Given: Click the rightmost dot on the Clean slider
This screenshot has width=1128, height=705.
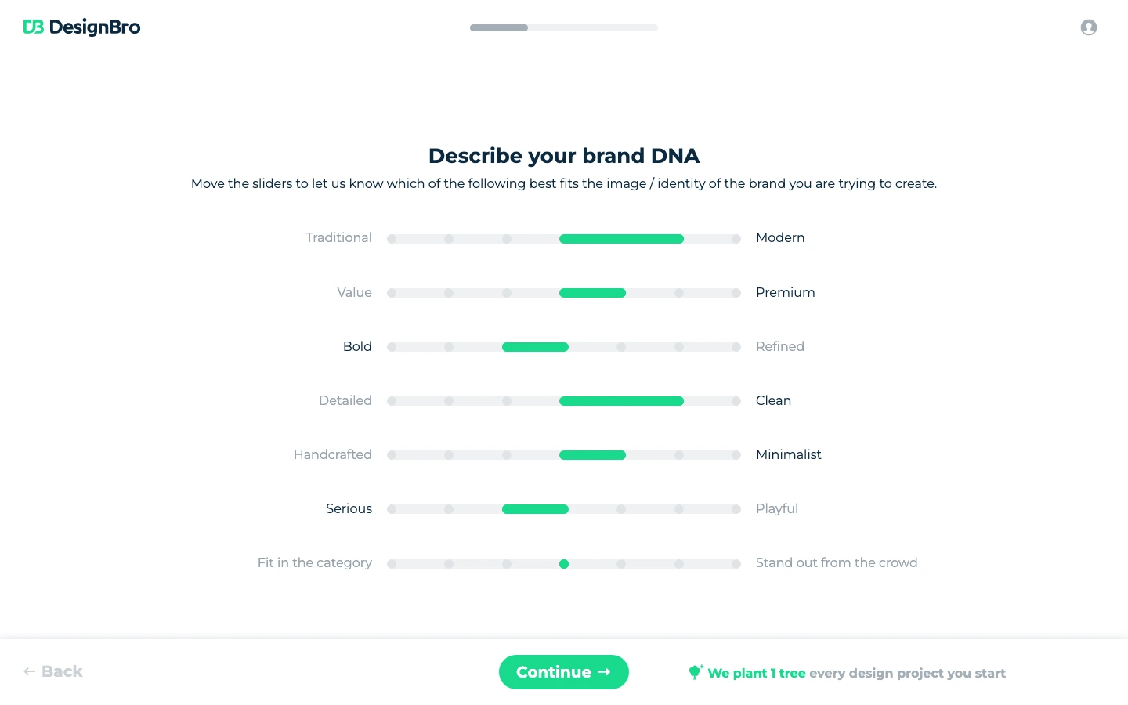Looking at the screenshot, I should (736, 400).
